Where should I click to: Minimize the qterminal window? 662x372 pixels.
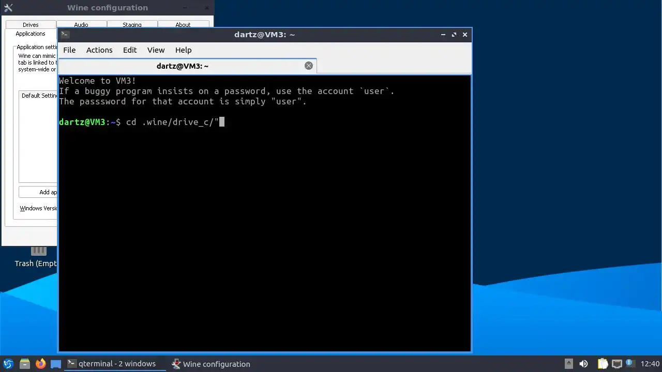pyautogui.click(x=443, y=35)
